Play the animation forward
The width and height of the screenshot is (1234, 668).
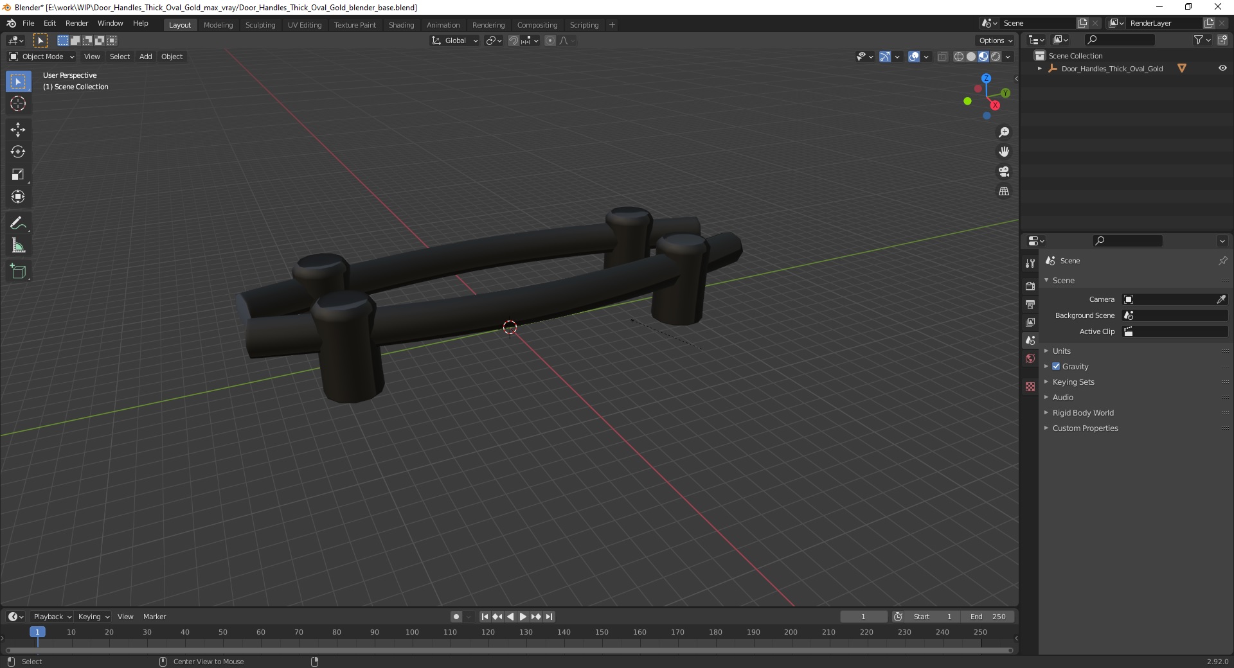point(523,617)
